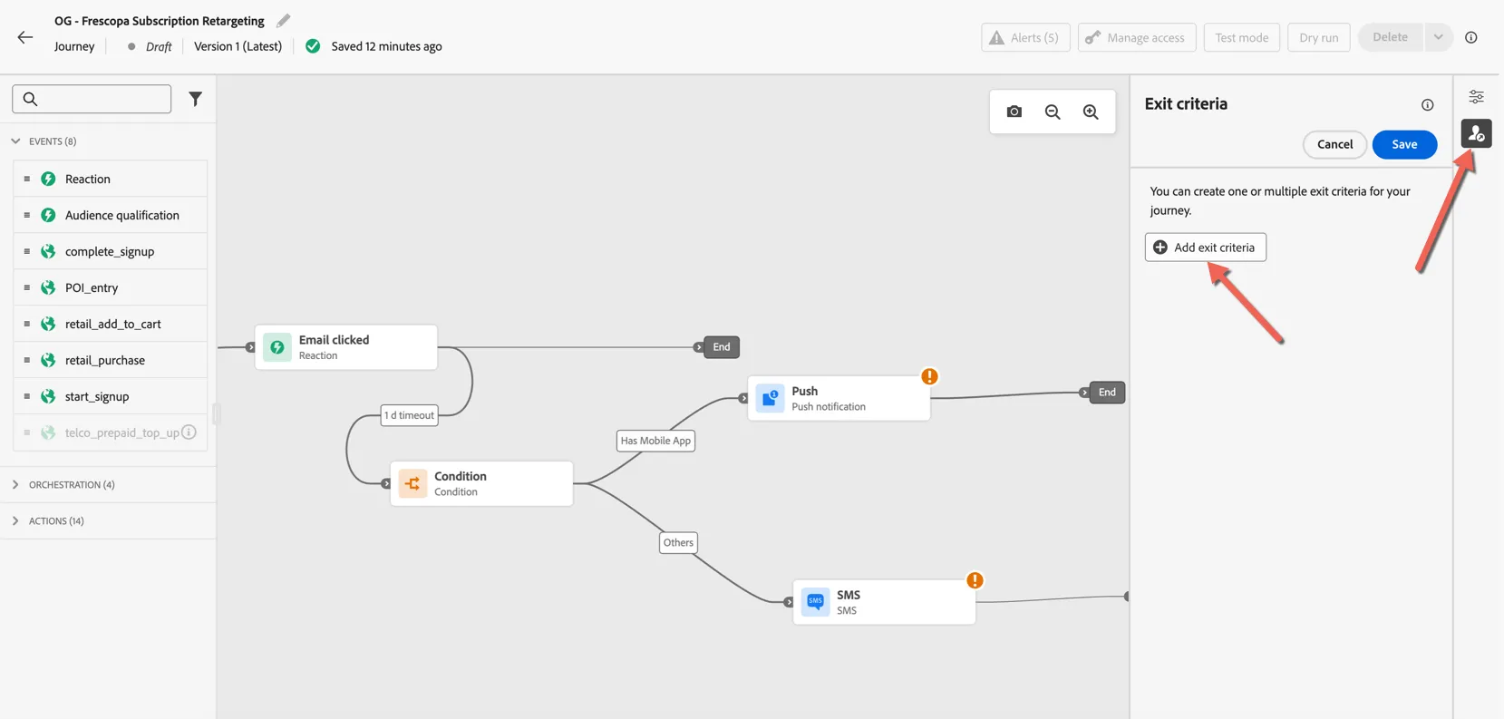The height and width of the screenshot is (719, 1504).
Task: Click the warning badge on Push activity
Action: [929, 376]
